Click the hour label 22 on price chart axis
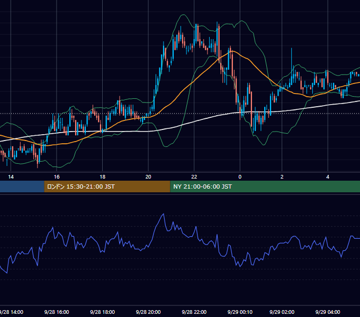The width and height of the screenshot is (360, 317). click(194, 177)
